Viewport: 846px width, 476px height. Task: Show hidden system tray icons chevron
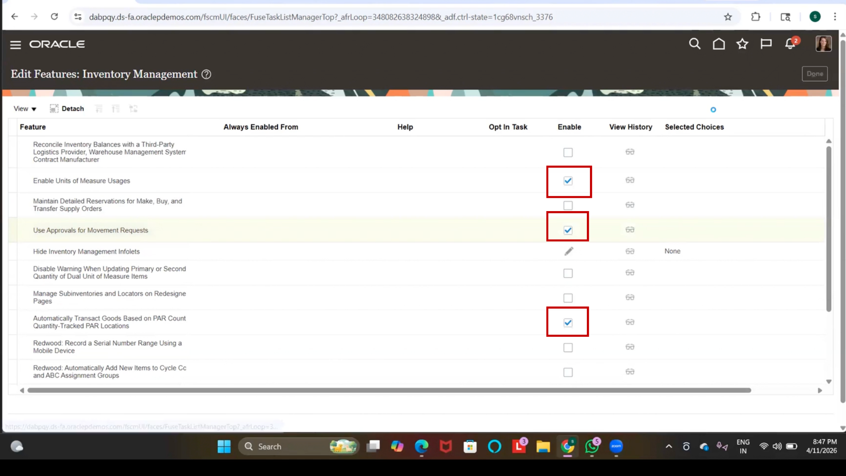click(668, 446)
